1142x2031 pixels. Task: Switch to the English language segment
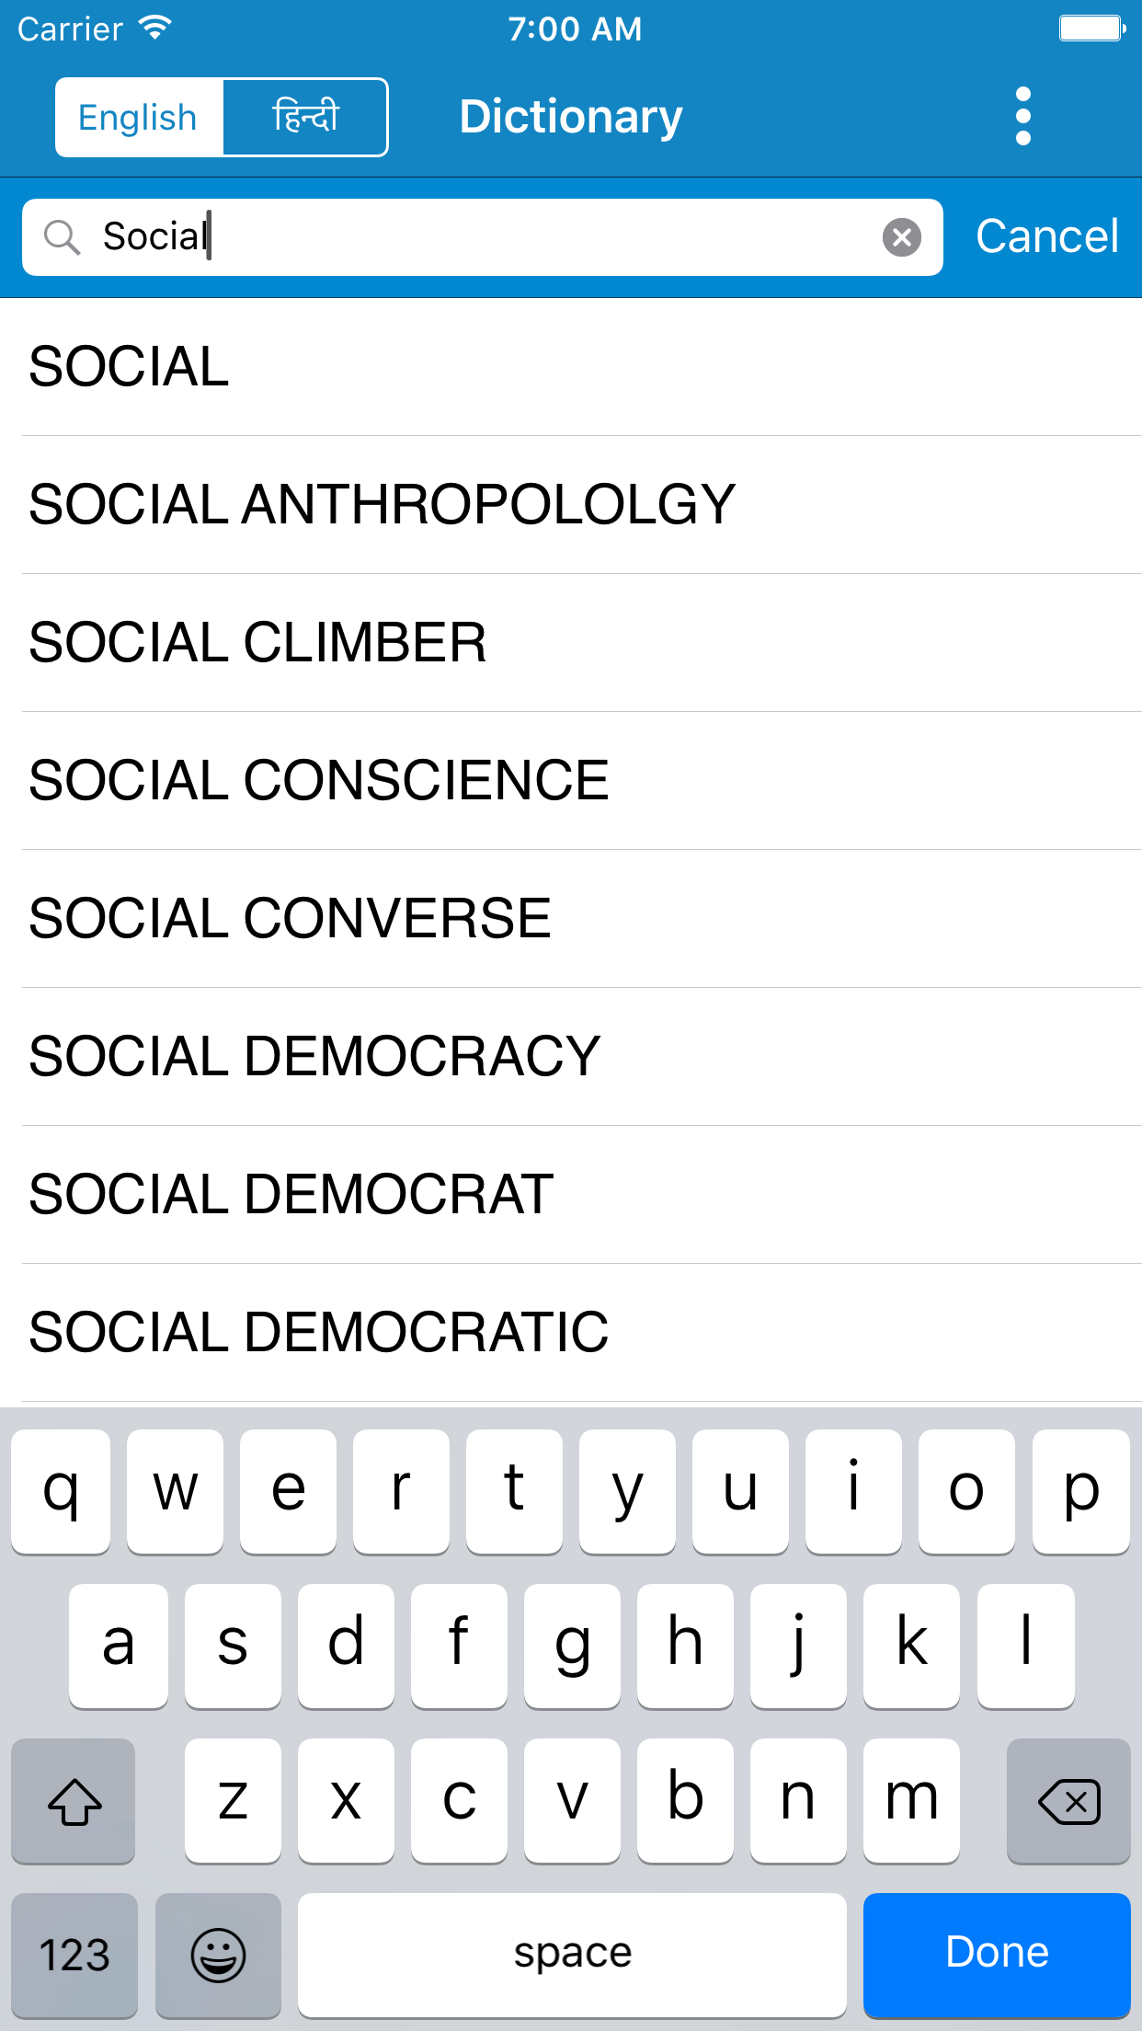click(139, 118)
